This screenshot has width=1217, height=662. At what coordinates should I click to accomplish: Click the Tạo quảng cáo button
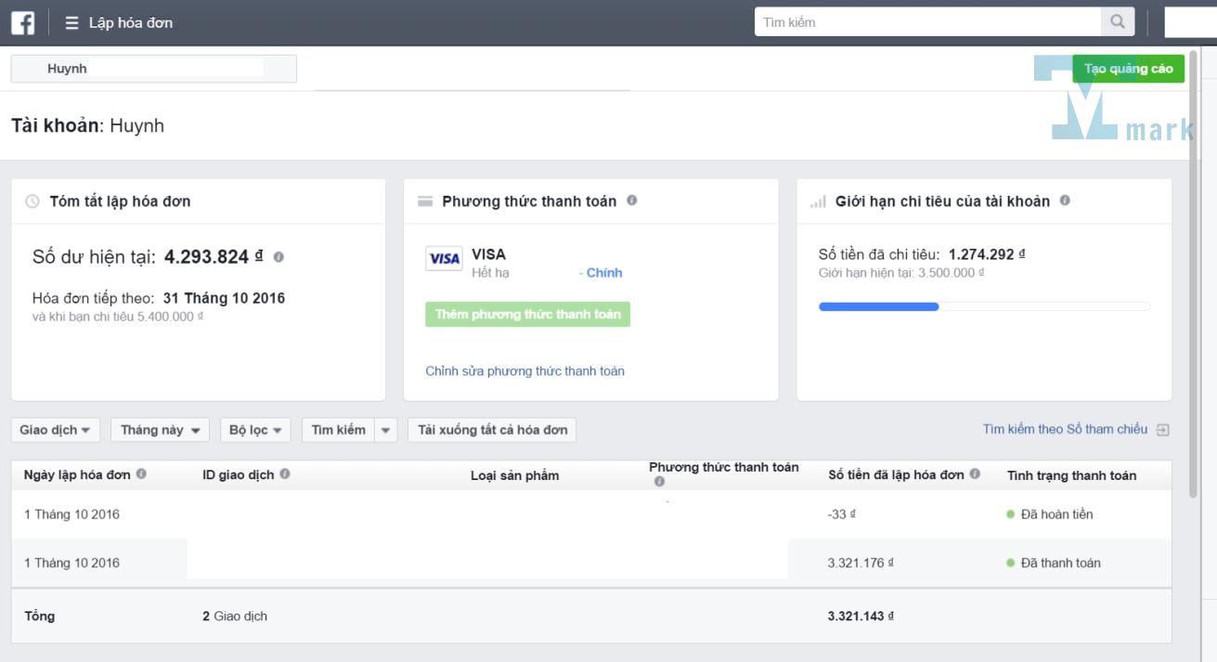(x=1128, y=69)
